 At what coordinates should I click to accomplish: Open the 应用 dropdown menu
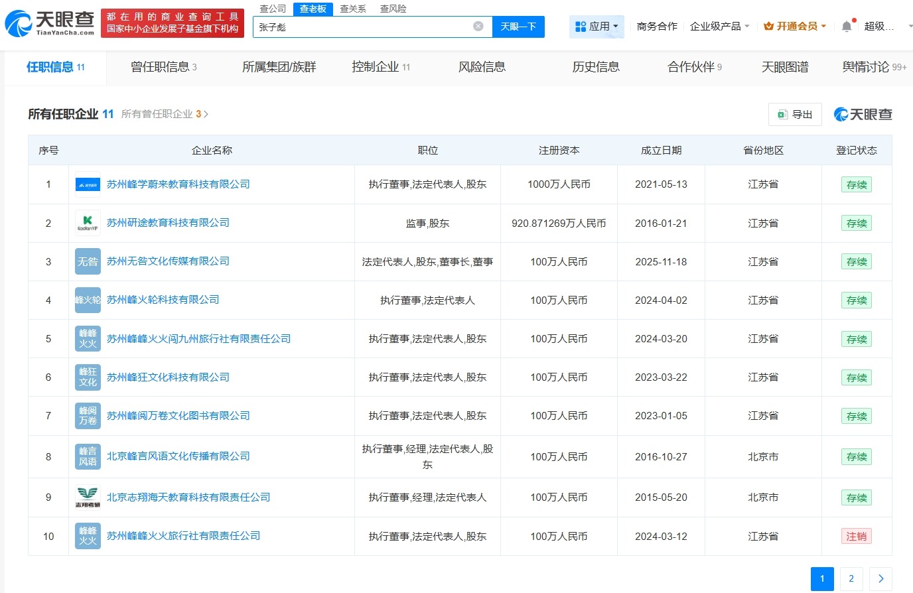pyautogui.click(x=596, y=25)
